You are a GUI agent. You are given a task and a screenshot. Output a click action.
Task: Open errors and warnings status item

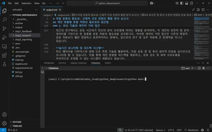13,130
